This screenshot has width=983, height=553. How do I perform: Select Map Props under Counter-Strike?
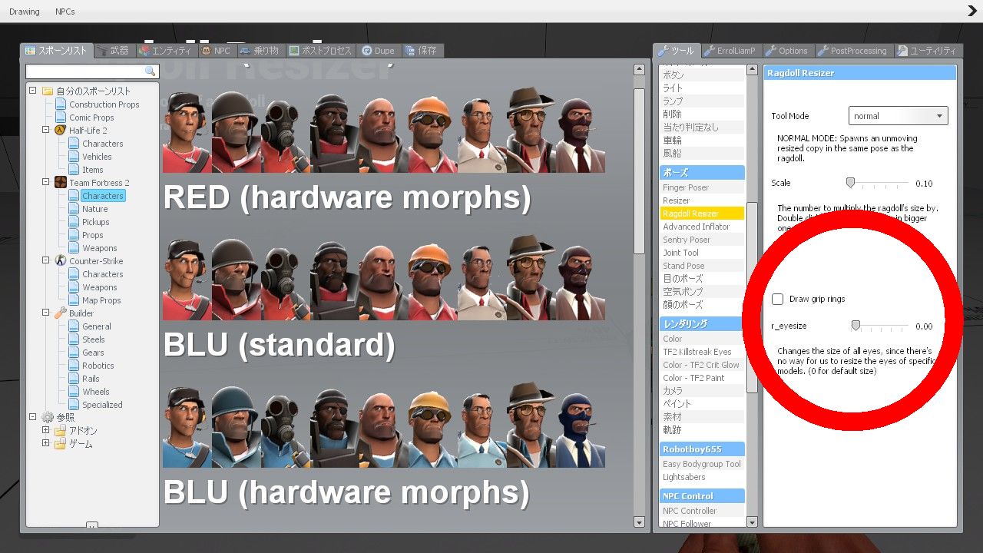(x=101, y=300)
